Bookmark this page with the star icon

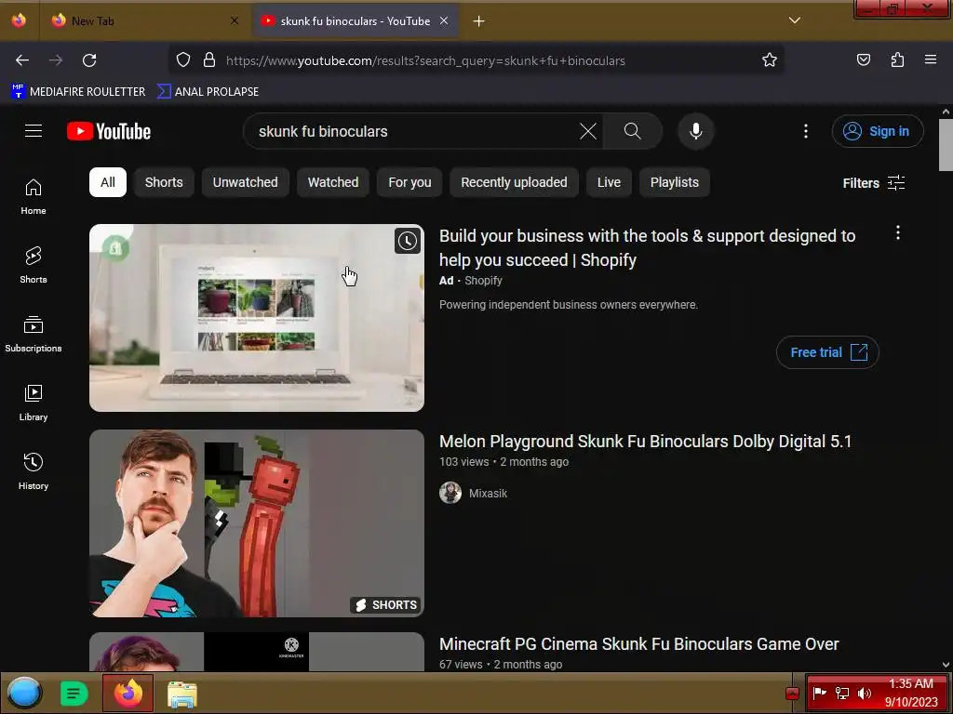[770, 60]
